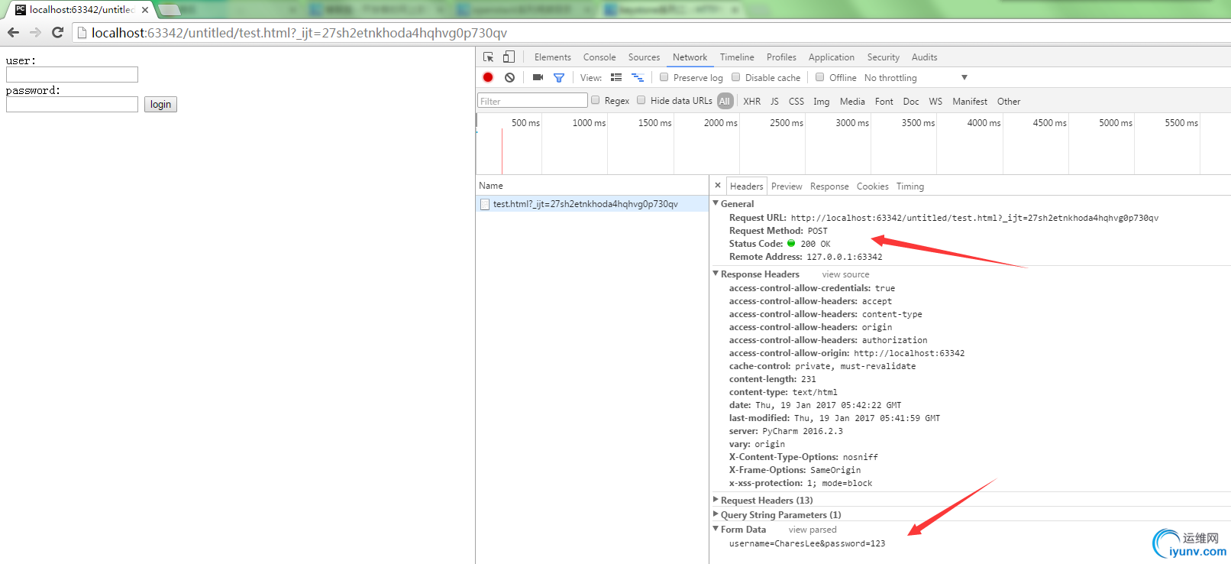Image resolution: width=1231 pixels, height=564 pixels.
Task: Filter requests by All types
Action: [725, 101]
